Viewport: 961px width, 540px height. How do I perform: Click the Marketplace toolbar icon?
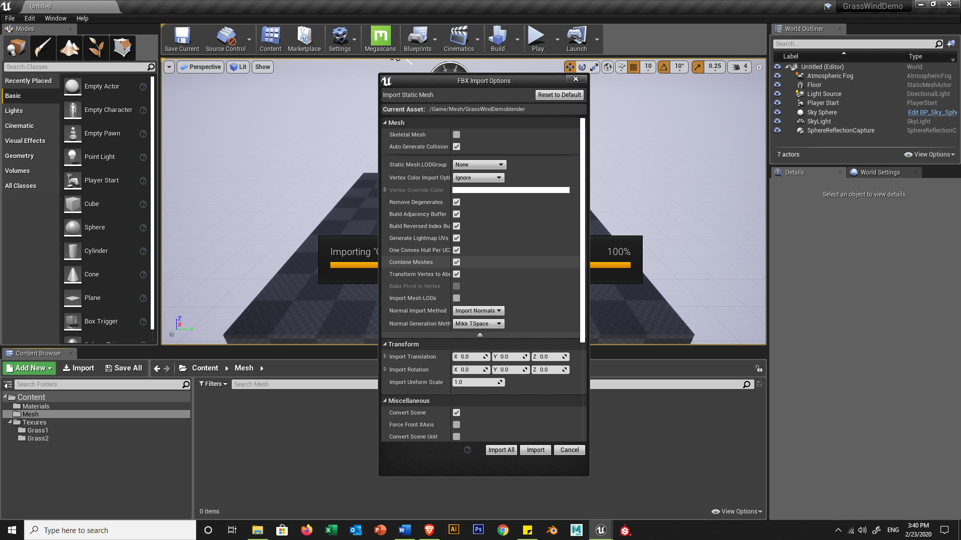coord(304,39)
